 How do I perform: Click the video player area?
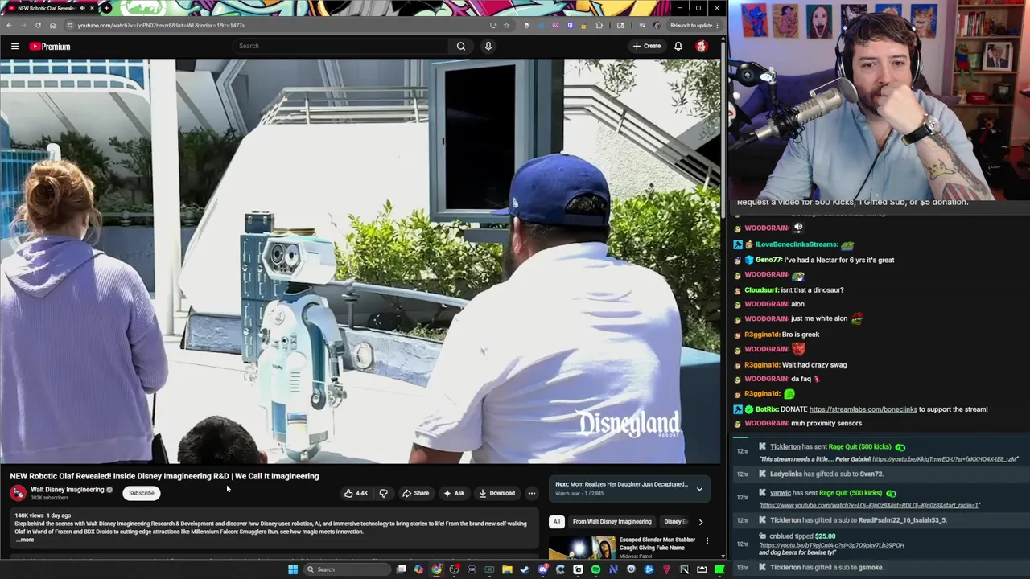(x=360, y=261)
